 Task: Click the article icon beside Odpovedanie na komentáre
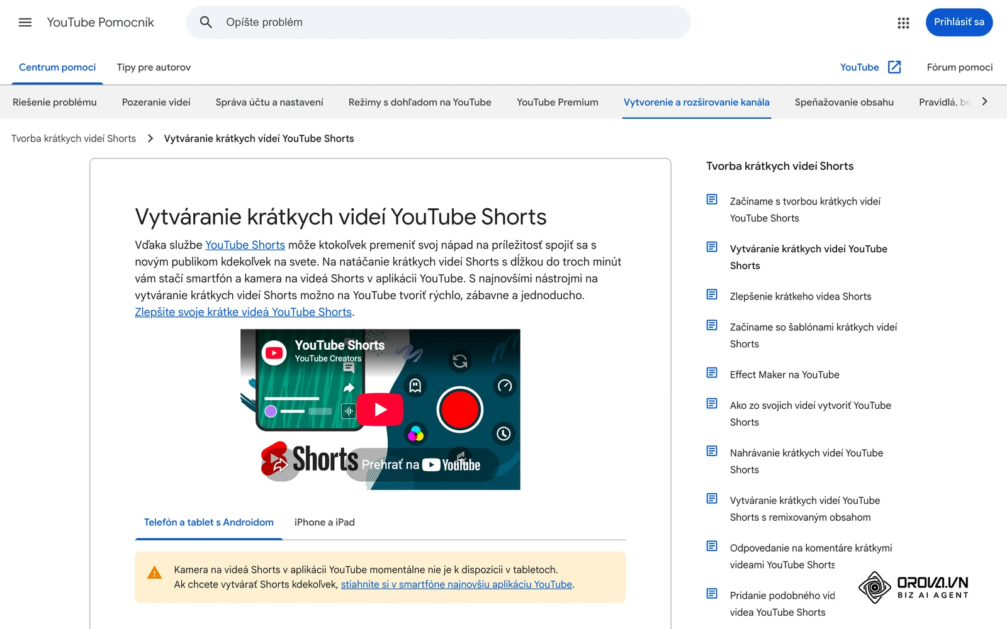pyautogui.click(x=712, y=546)
